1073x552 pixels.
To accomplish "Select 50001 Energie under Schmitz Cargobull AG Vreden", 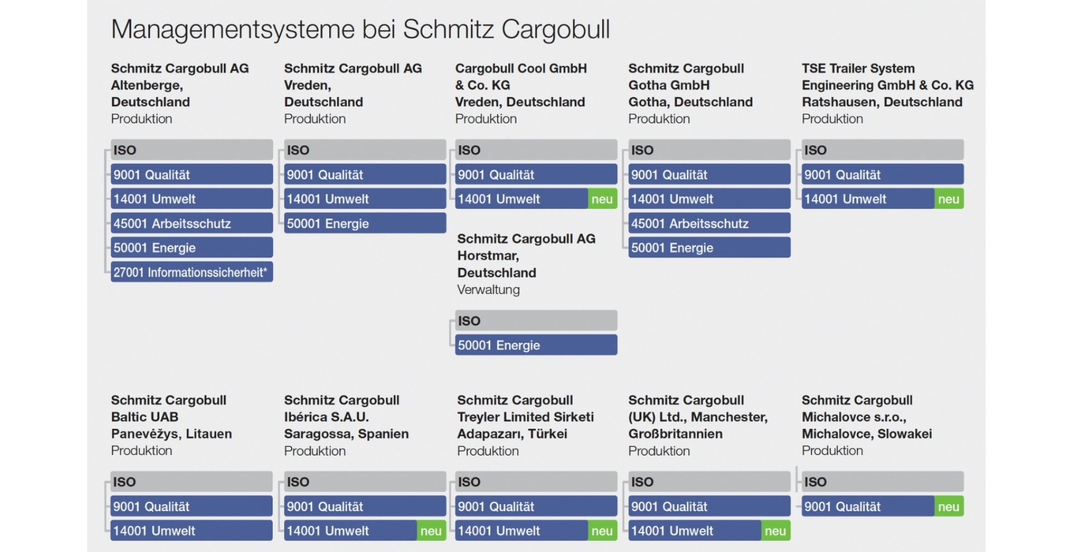I will [x=365, y=223].
